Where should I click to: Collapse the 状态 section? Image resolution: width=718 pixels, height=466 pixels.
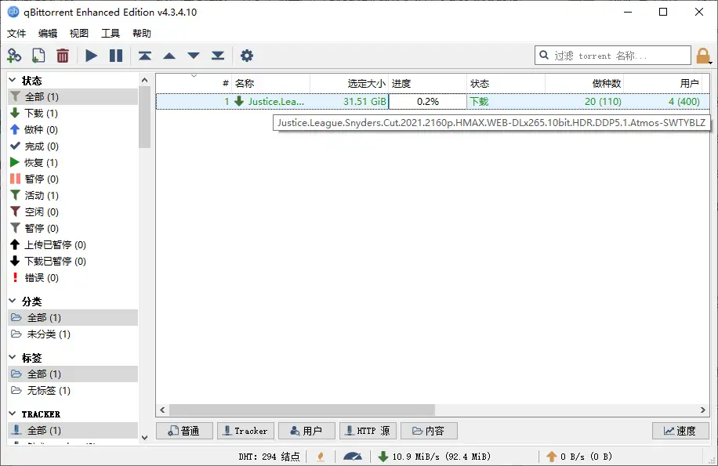13,80
